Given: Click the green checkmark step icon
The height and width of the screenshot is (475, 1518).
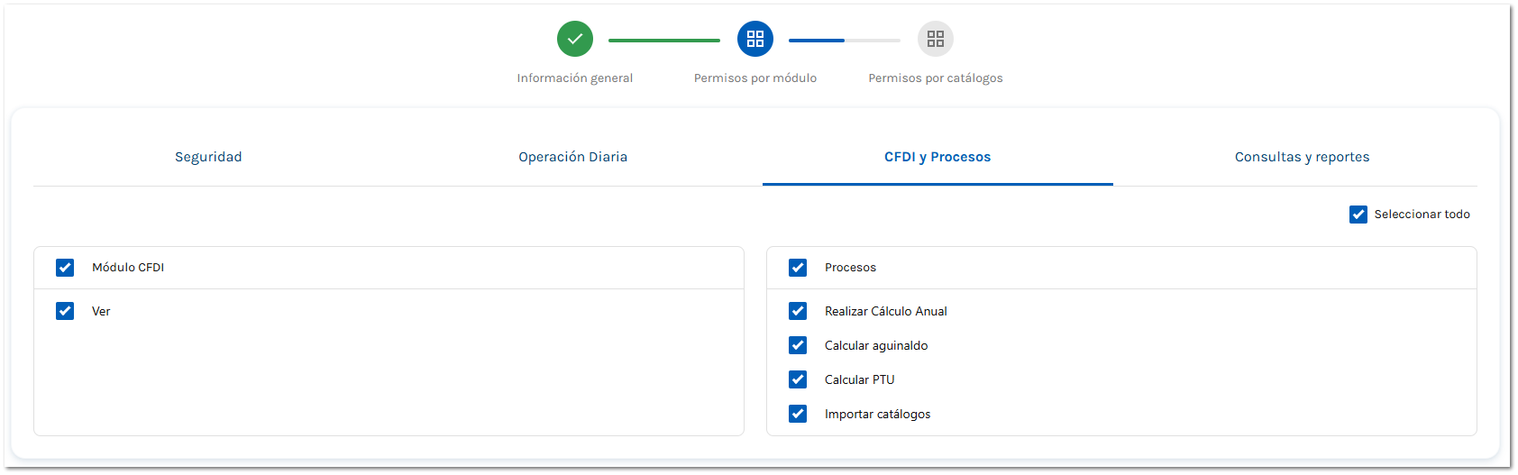Looking at the screenshot, I should click(575, 39).
